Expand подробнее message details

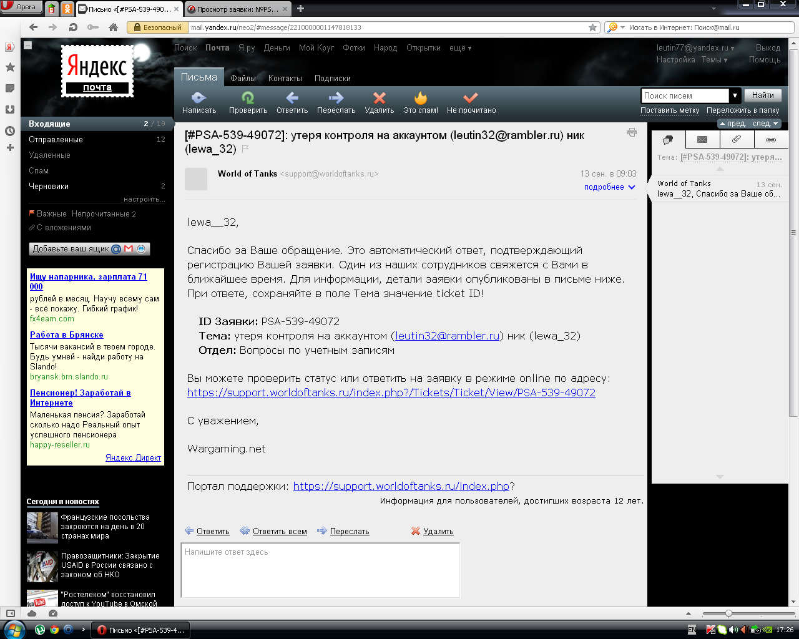click(x=609, y=187)
